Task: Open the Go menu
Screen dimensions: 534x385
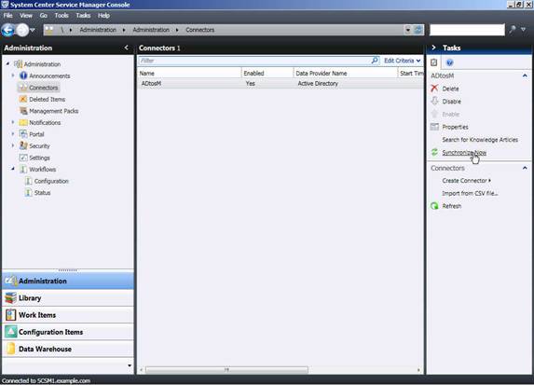Action: click(x=43, y=15)
